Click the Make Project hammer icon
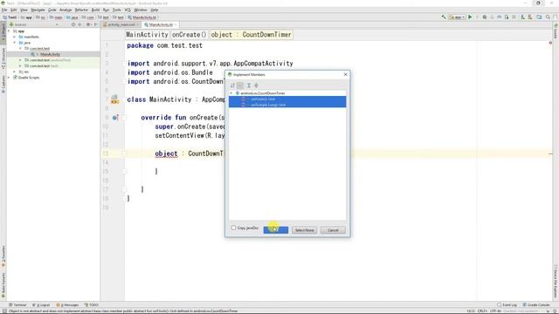The width and height of the screenshot is (559, 314). (444, 17)
